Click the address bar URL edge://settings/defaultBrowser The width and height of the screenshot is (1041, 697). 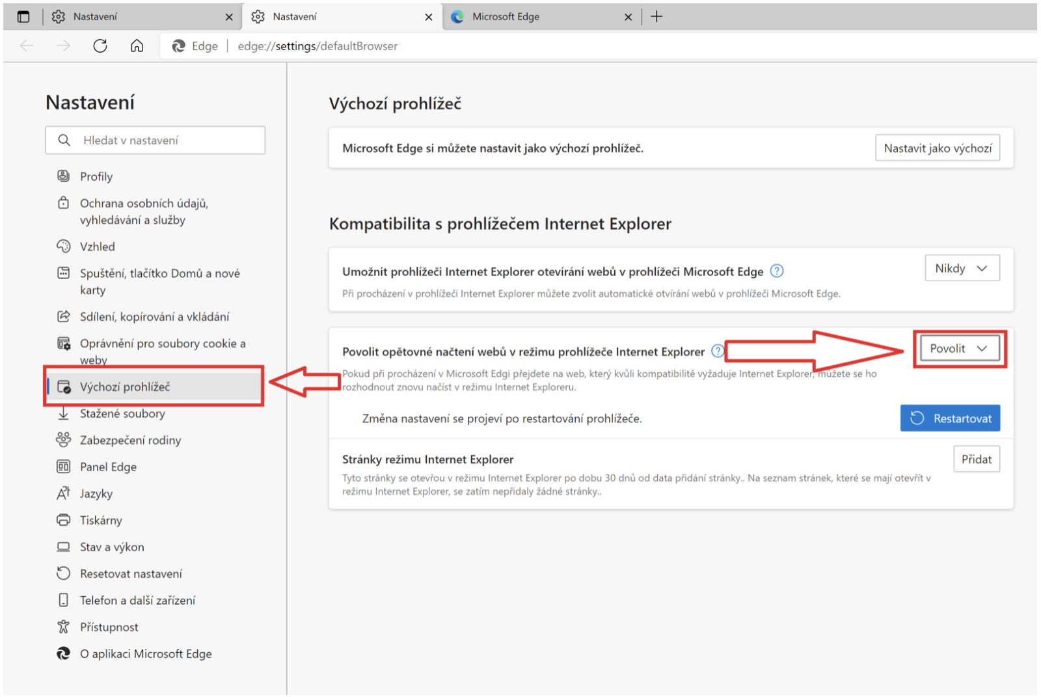[318, 46]
